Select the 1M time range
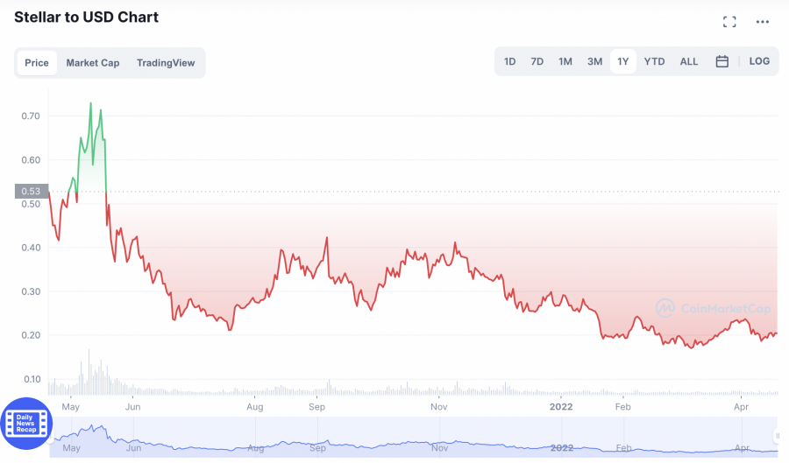Viewport: 789px width, 463px height. tap(565, 61)
